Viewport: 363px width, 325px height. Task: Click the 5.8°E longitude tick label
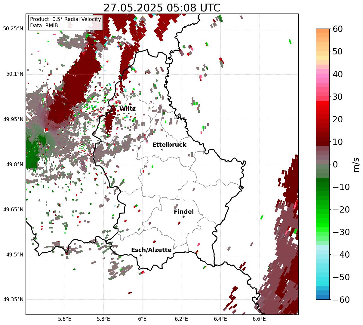click(103, 319)
